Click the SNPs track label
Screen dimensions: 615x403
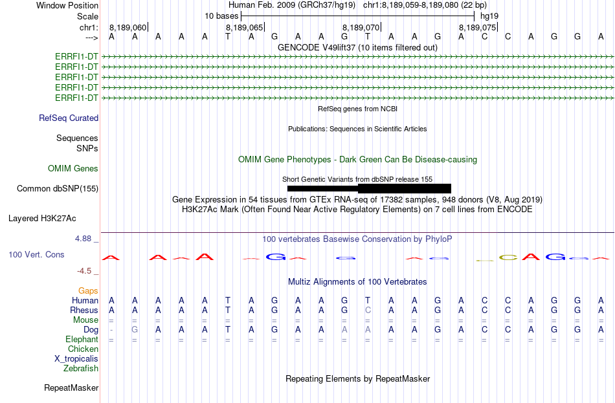pyautogui.click(x=87, y=148)
